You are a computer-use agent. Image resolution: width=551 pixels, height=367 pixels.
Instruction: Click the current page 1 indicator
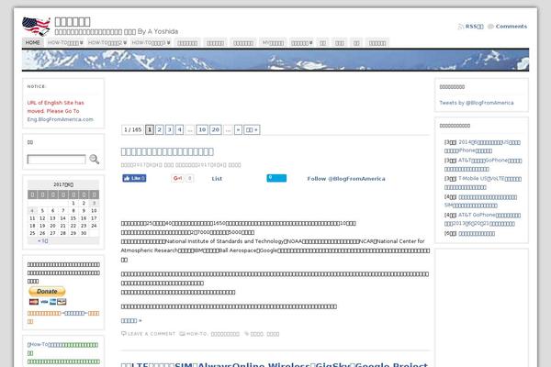(x=150, y=129)
